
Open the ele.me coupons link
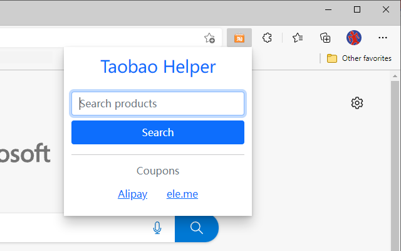click(x=182, y=195)
